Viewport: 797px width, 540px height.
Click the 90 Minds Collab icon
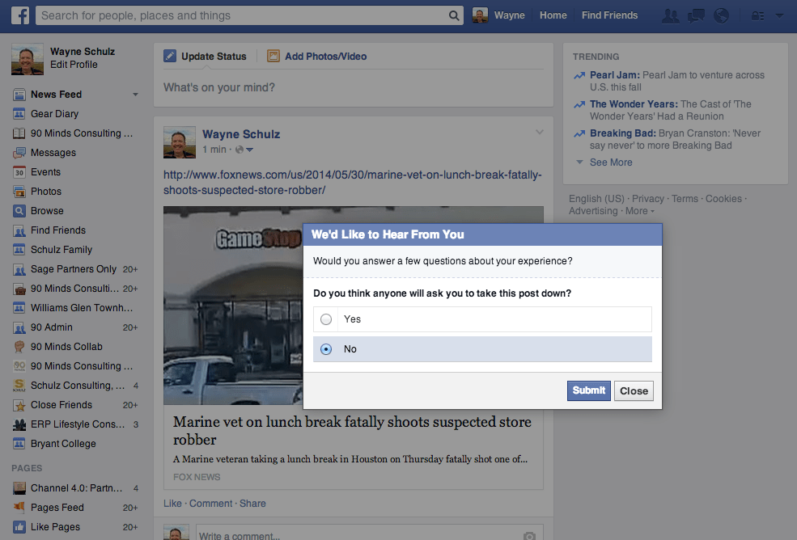tap(19, 347)
